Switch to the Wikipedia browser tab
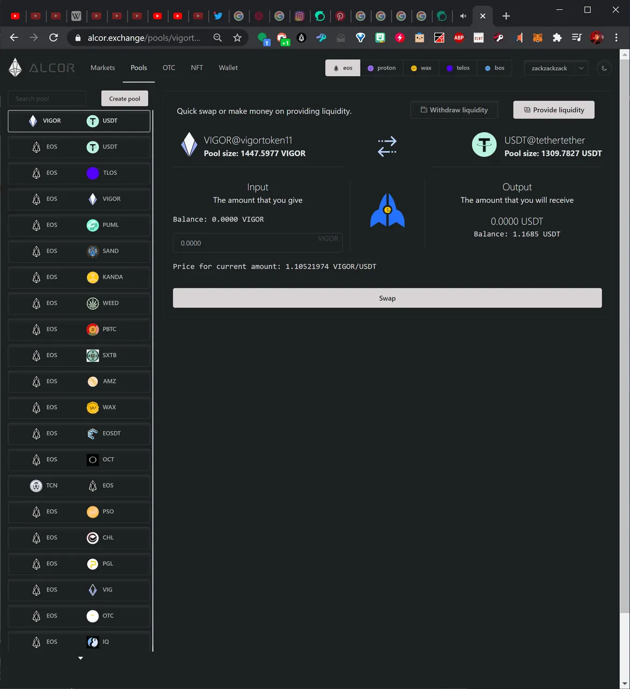This screenshot has width=630, height=689. [77, 16]
